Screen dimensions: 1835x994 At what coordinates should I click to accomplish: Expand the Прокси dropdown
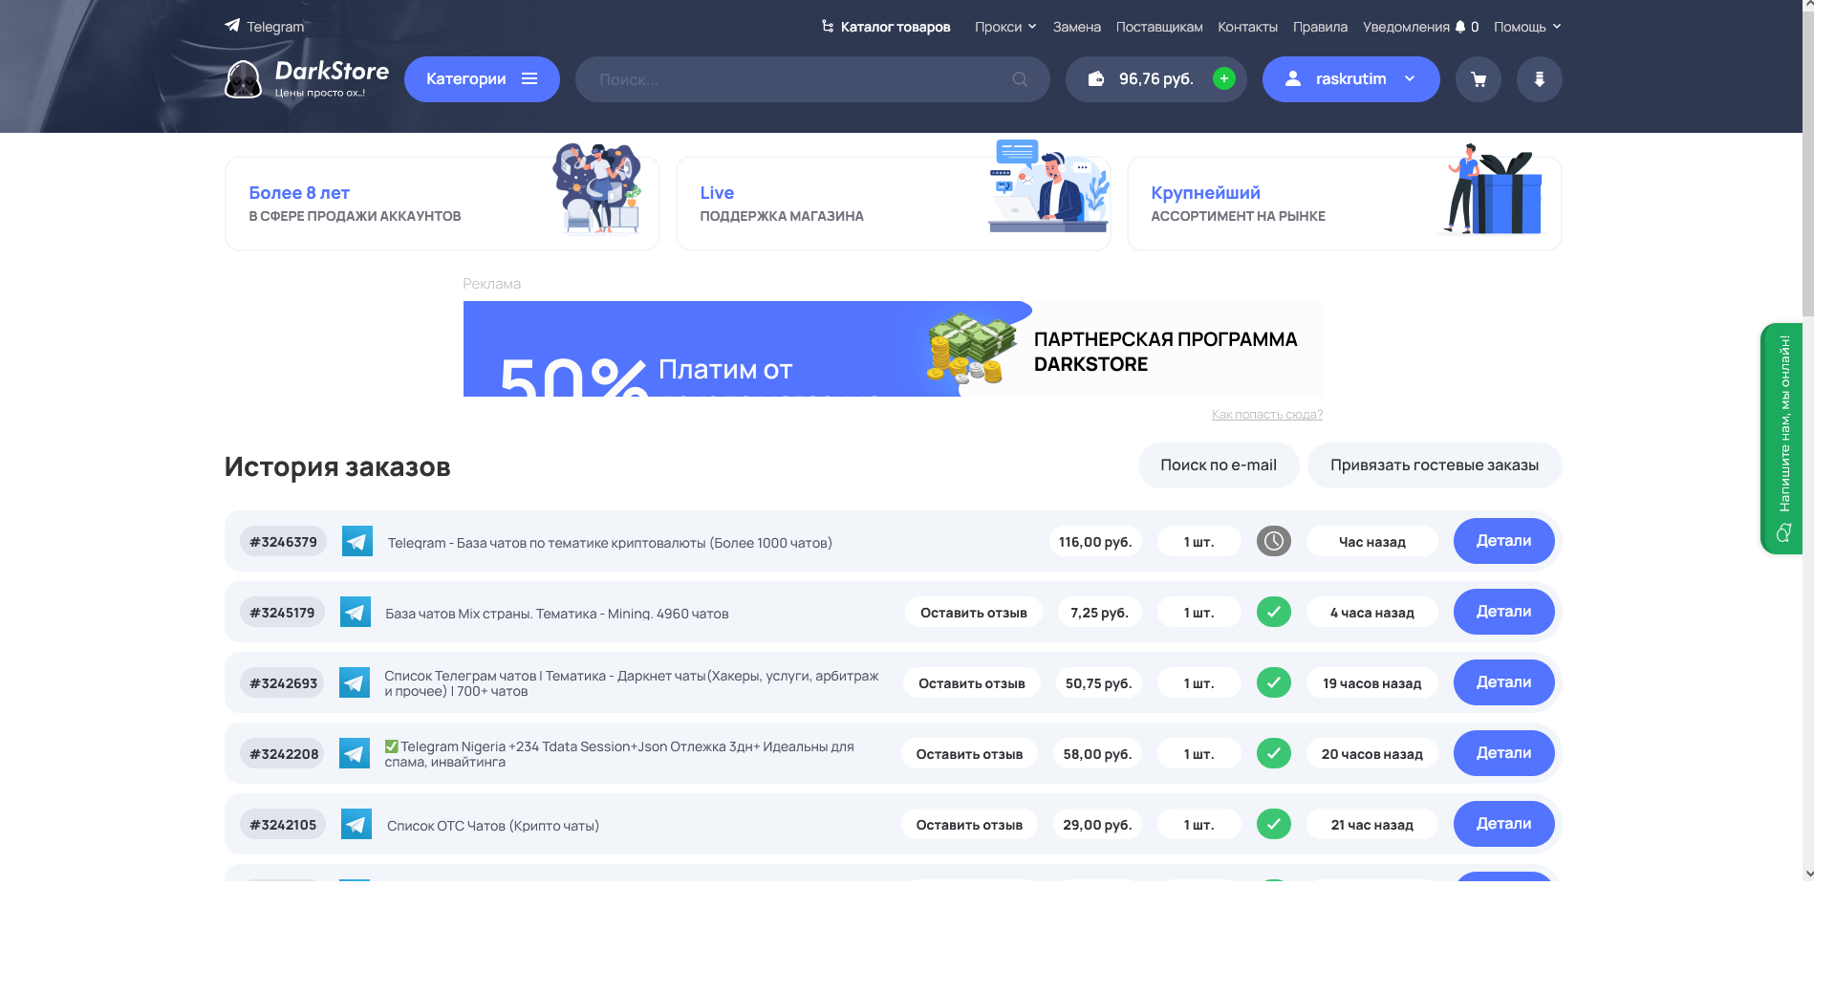pyautogui.click(x=1004, y=27)
